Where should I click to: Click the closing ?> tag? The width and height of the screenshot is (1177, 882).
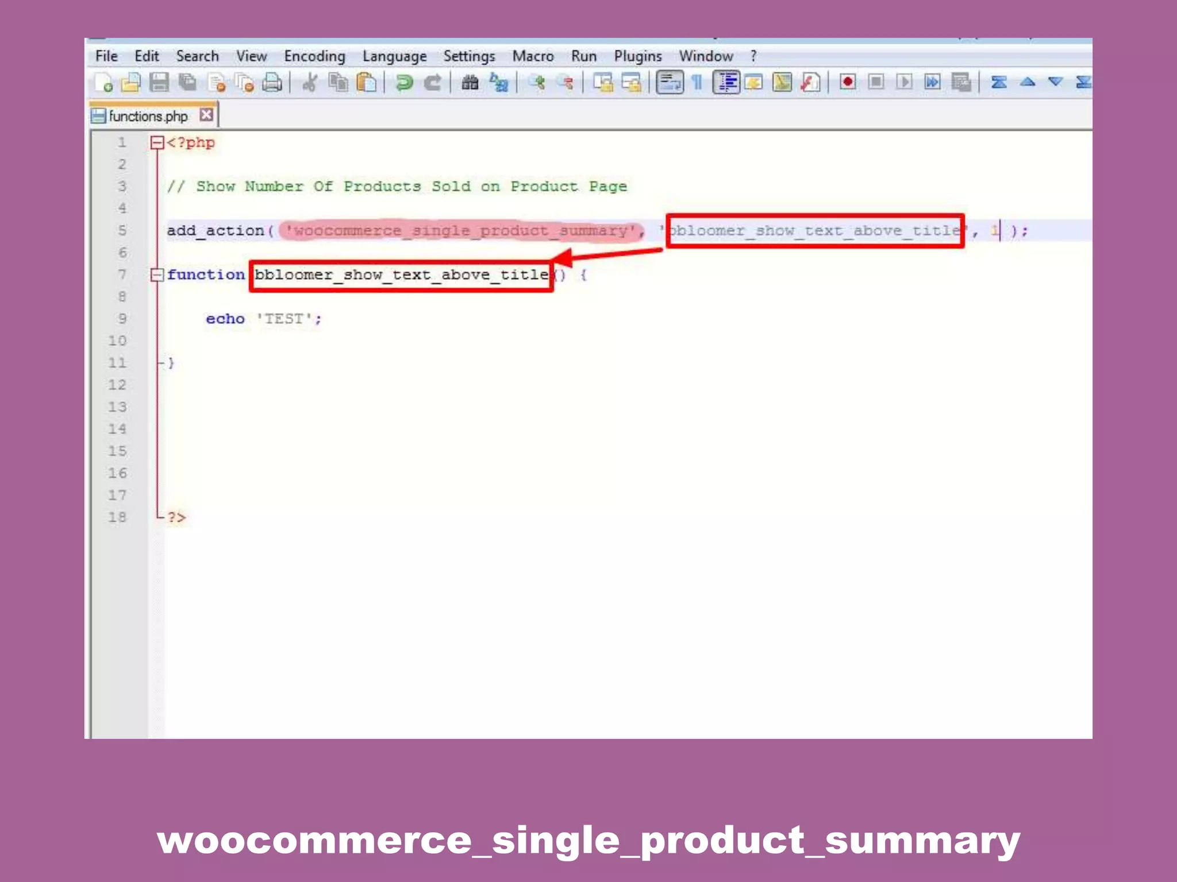click(x=176, y=518)
